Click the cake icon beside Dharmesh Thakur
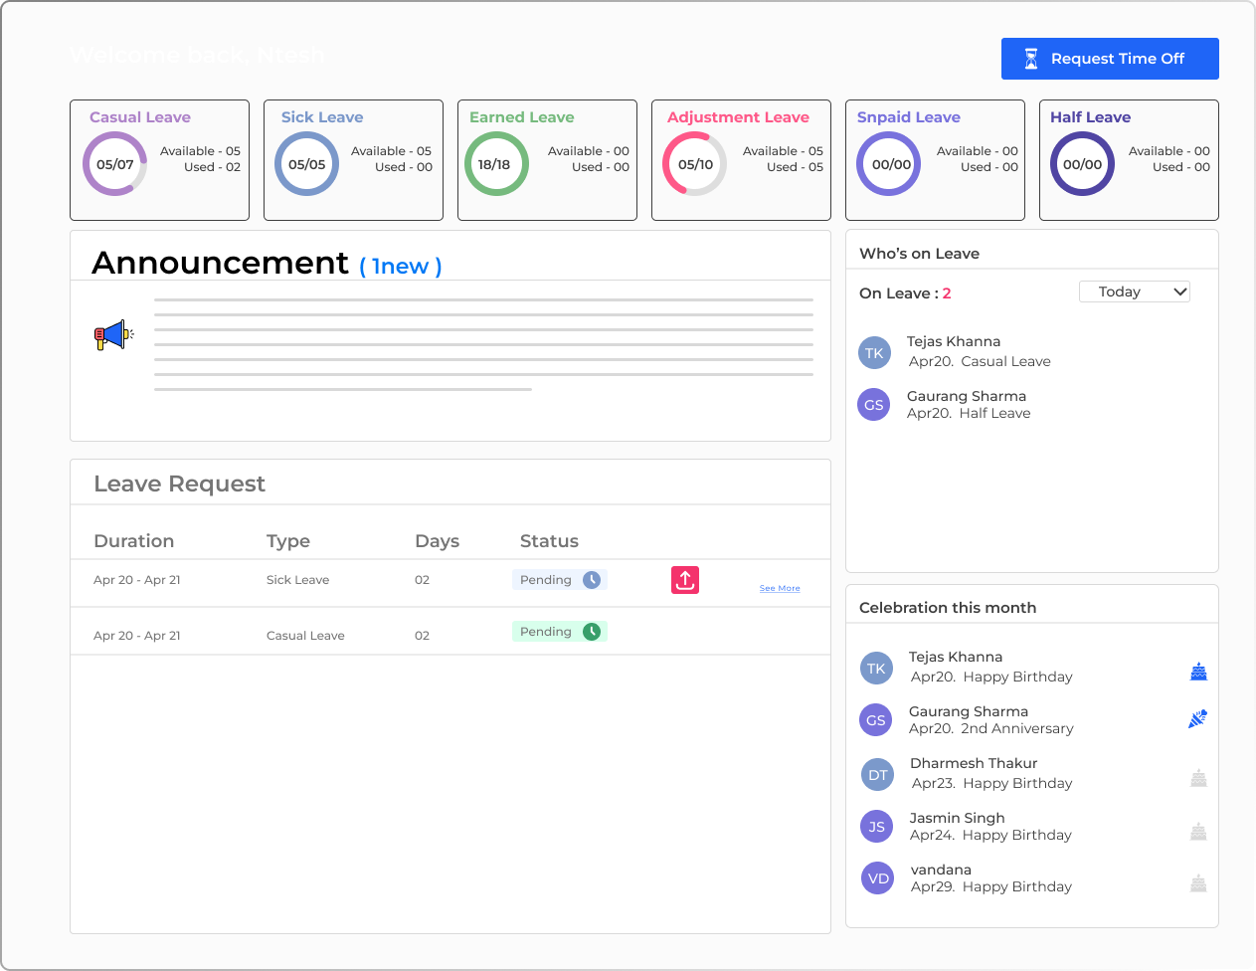 pyautogui.click(x=1199, y=778)
